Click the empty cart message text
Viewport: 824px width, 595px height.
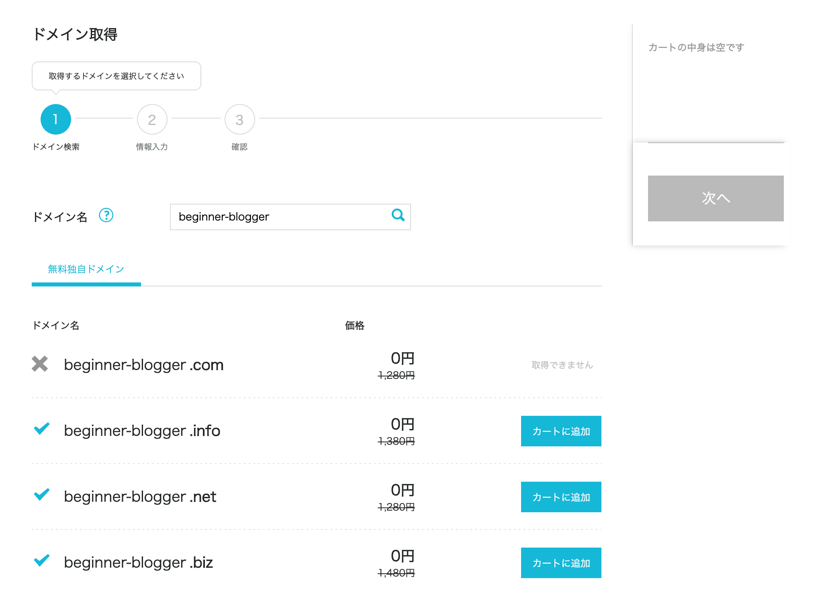click(x=696, y=47)
